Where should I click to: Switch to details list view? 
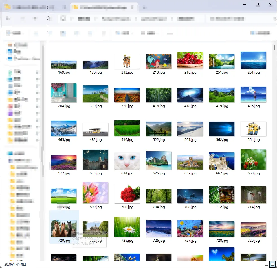(266, 264)
